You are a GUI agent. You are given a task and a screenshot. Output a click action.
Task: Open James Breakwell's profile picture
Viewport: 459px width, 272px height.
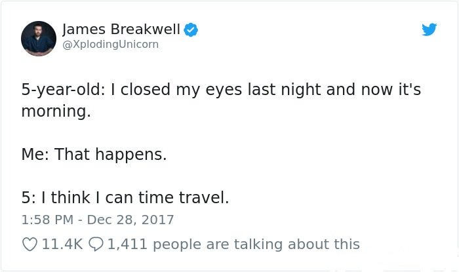coord(39,39)
